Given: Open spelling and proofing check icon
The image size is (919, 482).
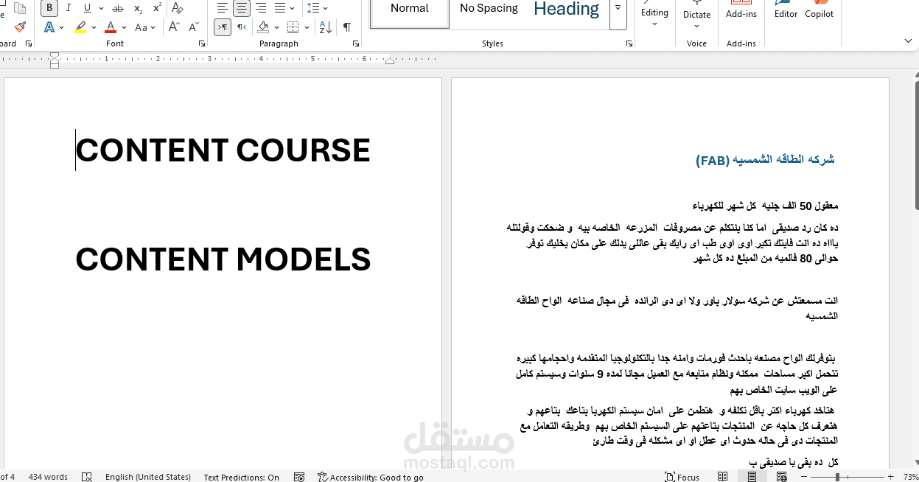Looking at the screenshot, I should (87, 477).
